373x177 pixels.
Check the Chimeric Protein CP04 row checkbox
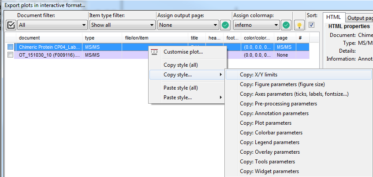pyautogui.click(x=10, y=47)
